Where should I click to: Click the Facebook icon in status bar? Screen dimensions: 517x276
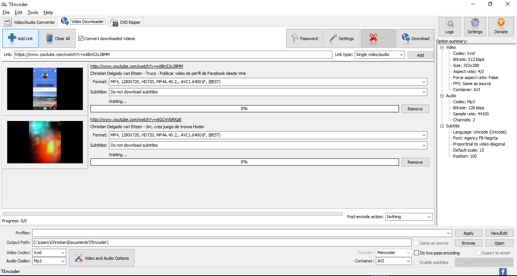coord(503,271)
